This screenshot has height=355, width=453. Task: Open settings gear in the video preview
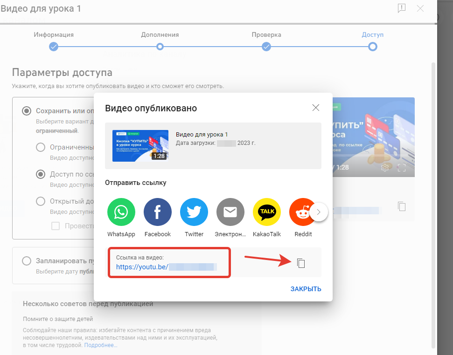(x=385, y=167)
